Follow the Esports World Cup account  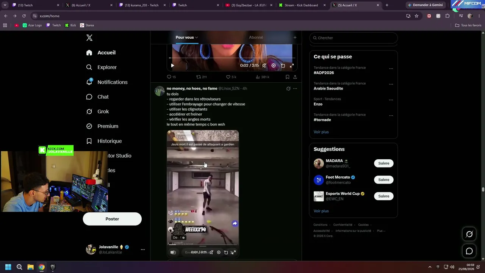383,196
